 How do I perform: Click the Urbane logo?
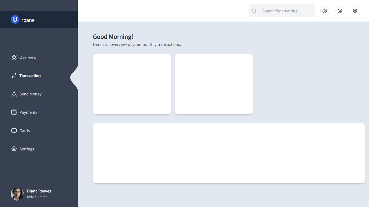tap(23, 19)
